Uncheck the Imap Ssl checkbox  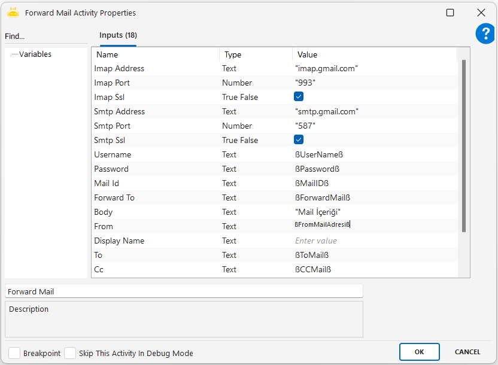coord(299,97)
